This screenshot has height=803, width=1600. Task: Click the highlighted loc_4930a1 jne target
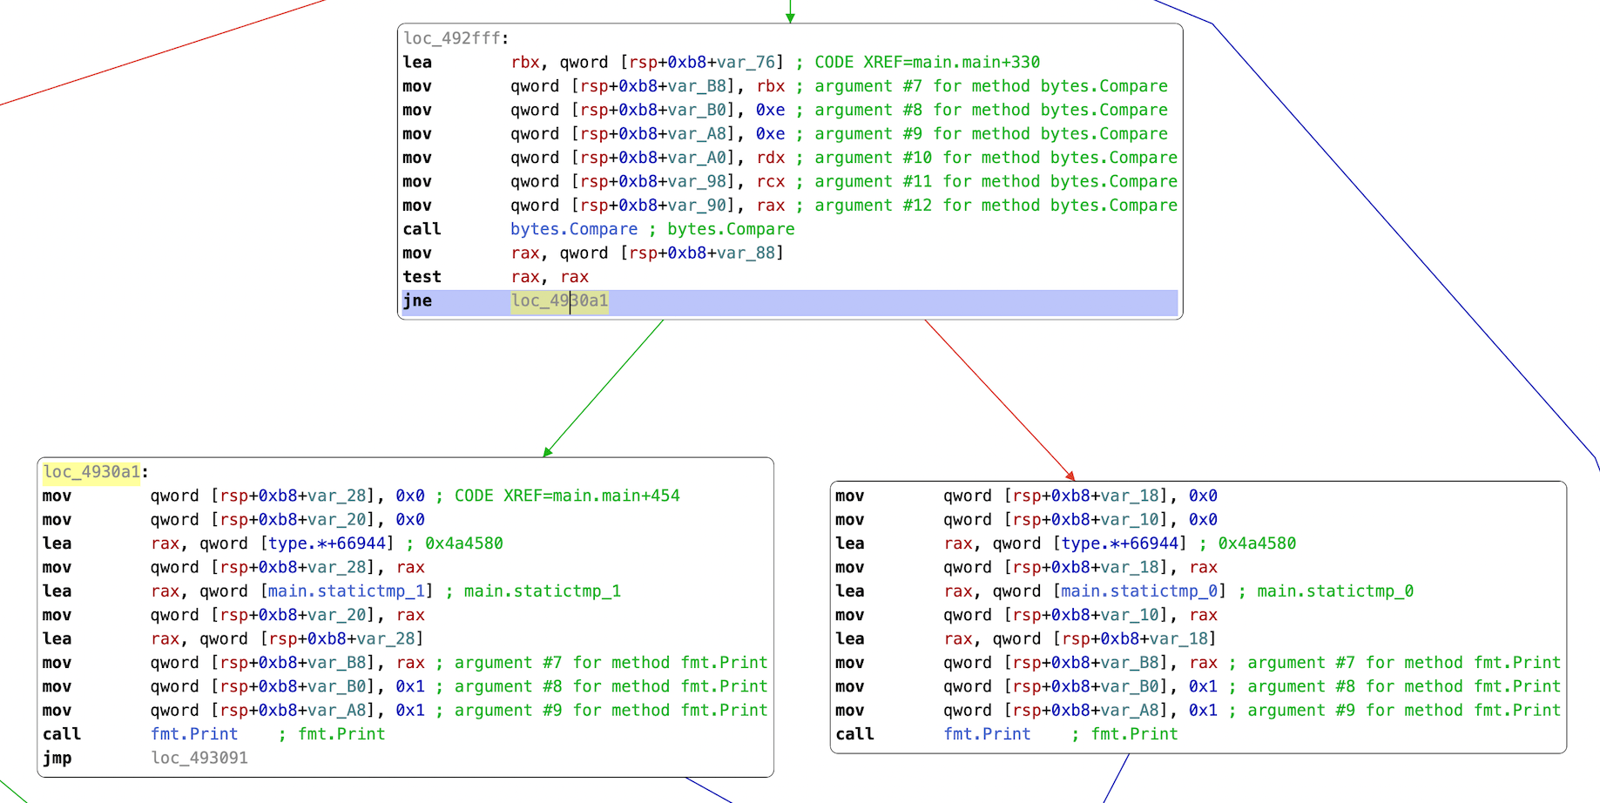(x=559, y=301)
